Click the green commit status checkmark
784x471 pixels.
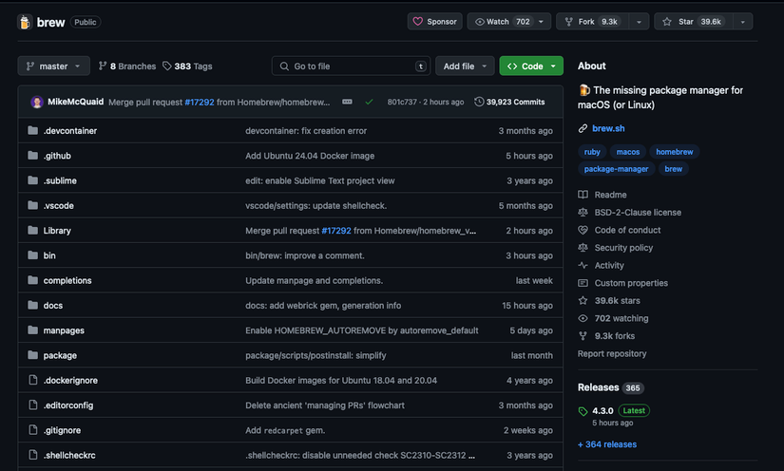369,102
